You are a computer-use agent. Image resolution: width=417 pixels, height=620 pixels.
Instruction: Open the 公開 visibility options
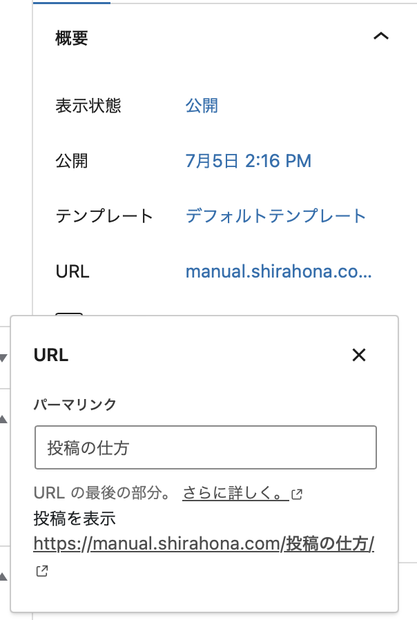[202, 106]
